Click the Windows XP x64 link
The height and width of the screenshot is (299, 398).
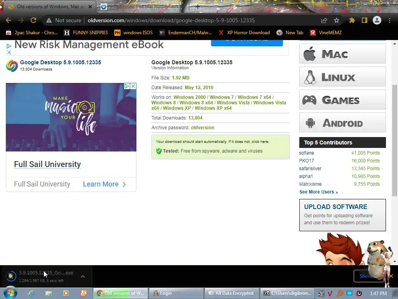213,108
